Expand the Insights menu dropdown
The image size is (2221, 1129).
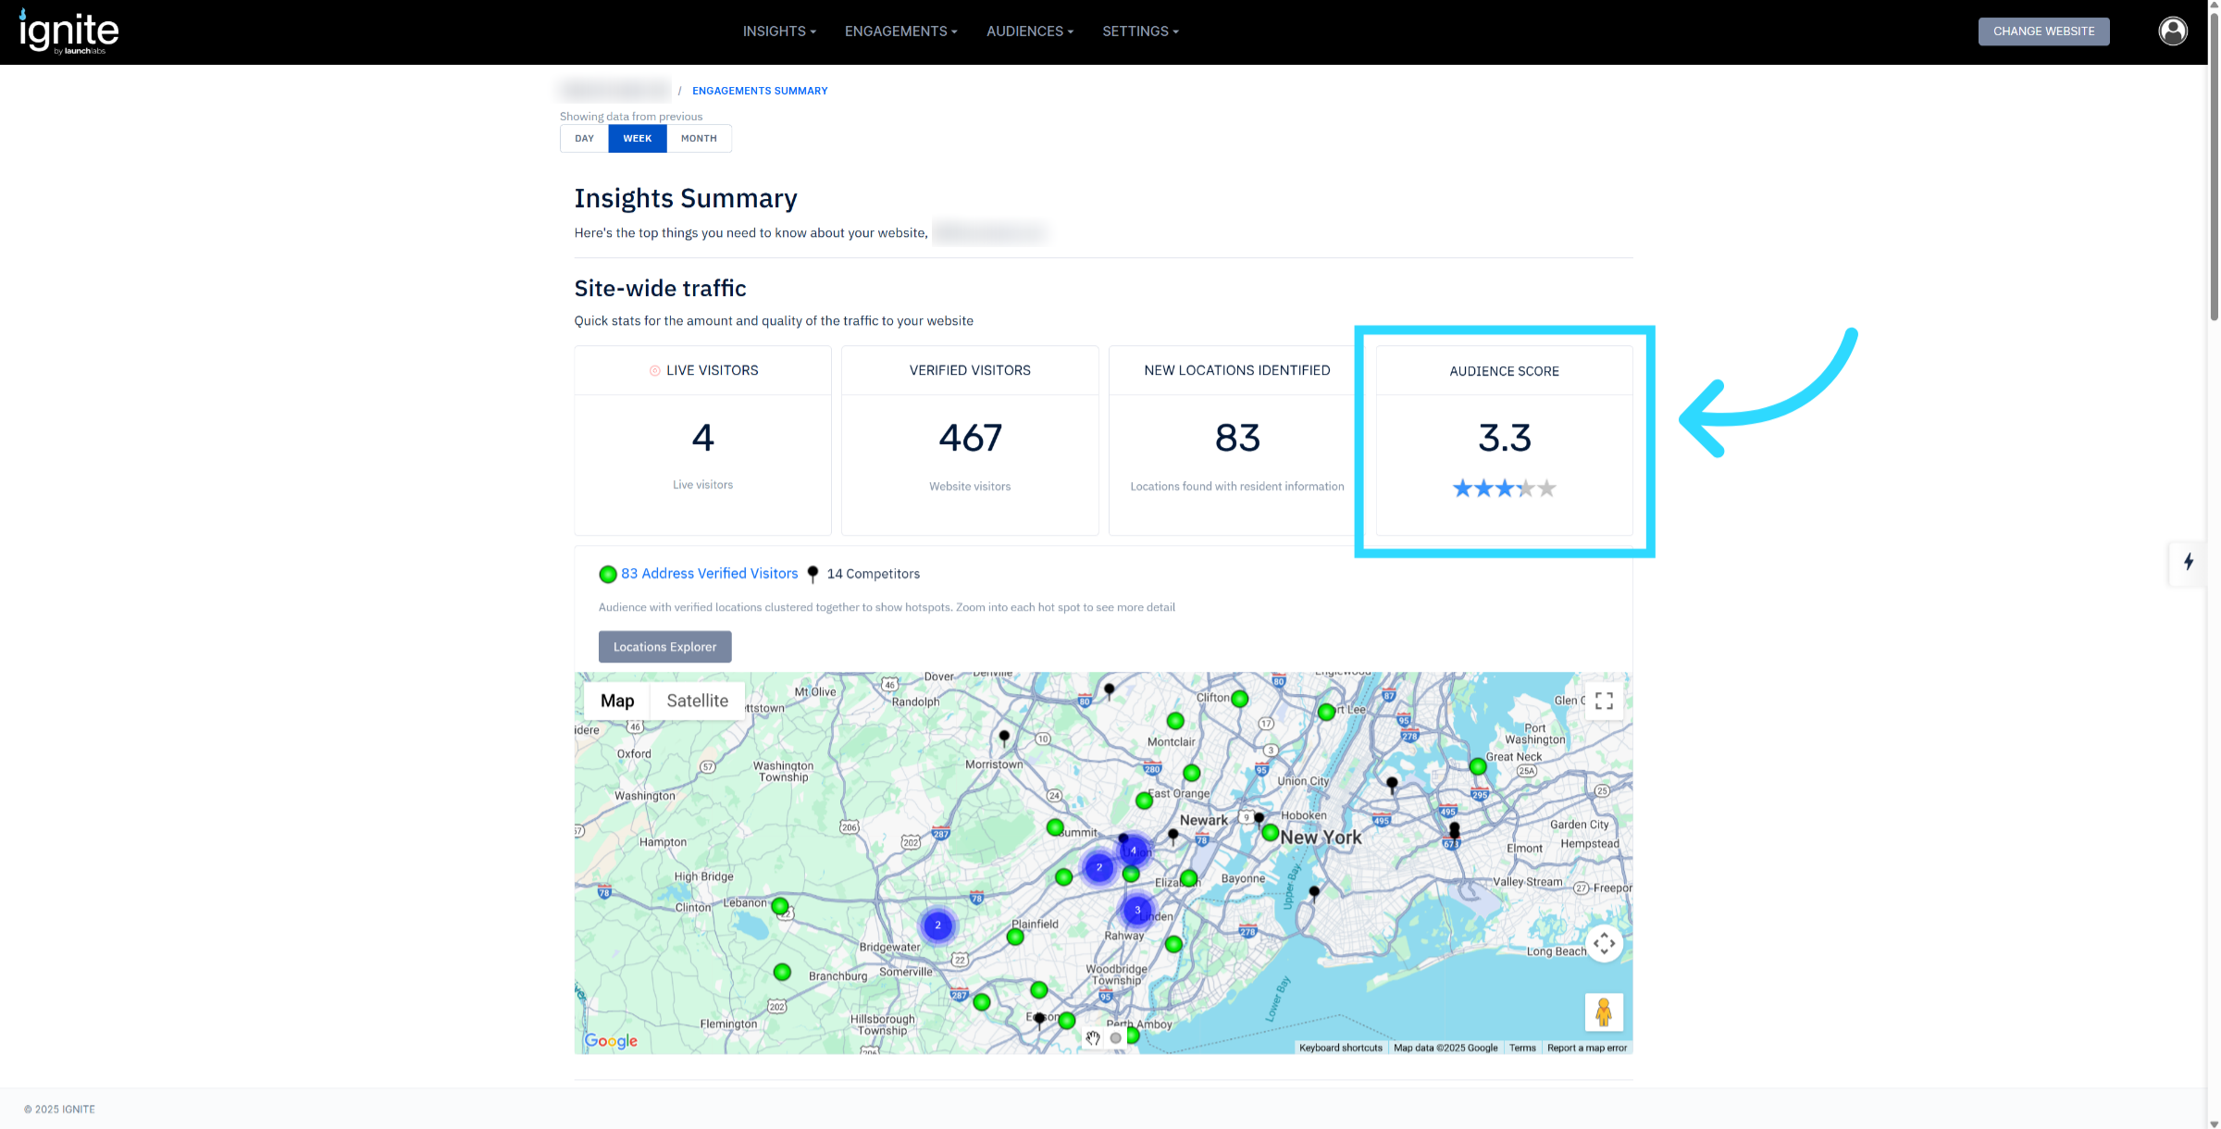(x=778, y=31)
